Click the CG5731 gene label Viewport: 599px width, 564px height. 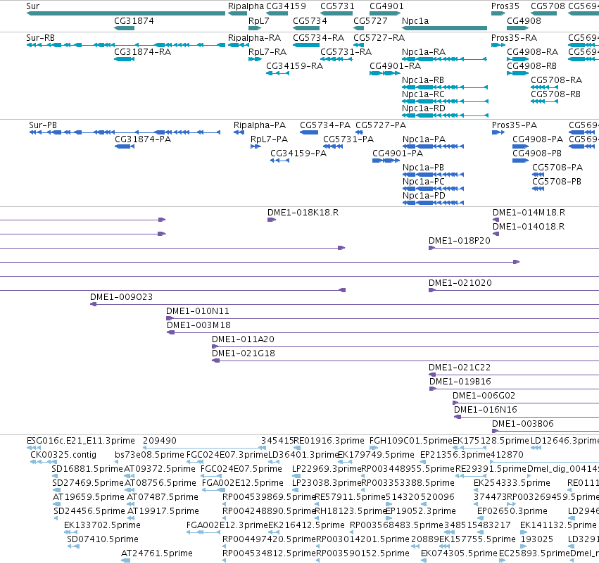[x=337, y=6]
